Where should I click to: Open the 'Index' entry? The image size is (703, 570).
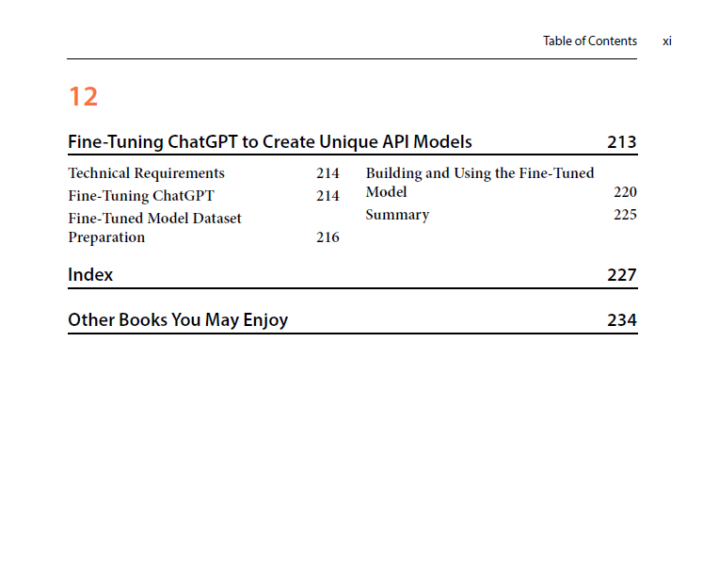(x=90, y=275)
